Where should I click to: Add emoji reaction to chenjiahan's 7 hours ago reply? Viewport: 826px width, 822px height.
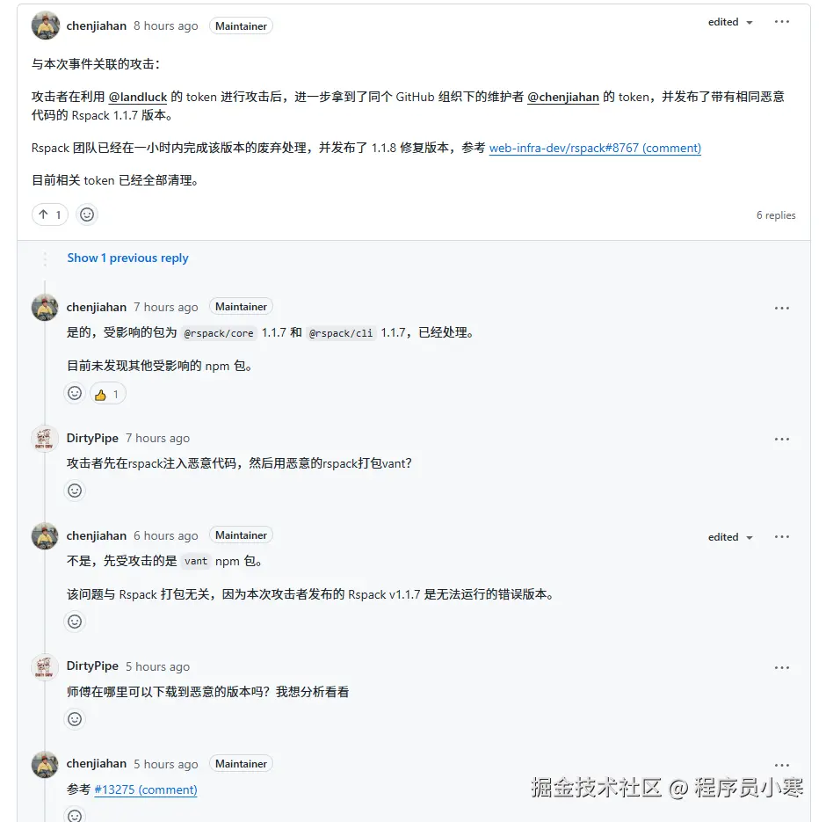(x=75, y=393)
